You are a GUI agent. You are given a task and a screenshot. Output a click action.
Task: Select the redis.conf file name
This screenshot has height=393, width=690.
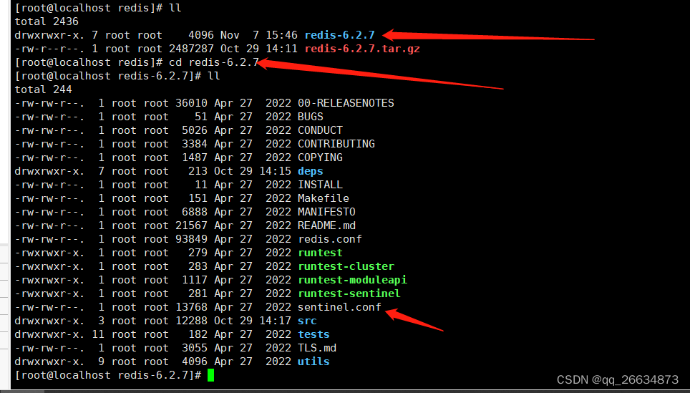pos(330,239)
